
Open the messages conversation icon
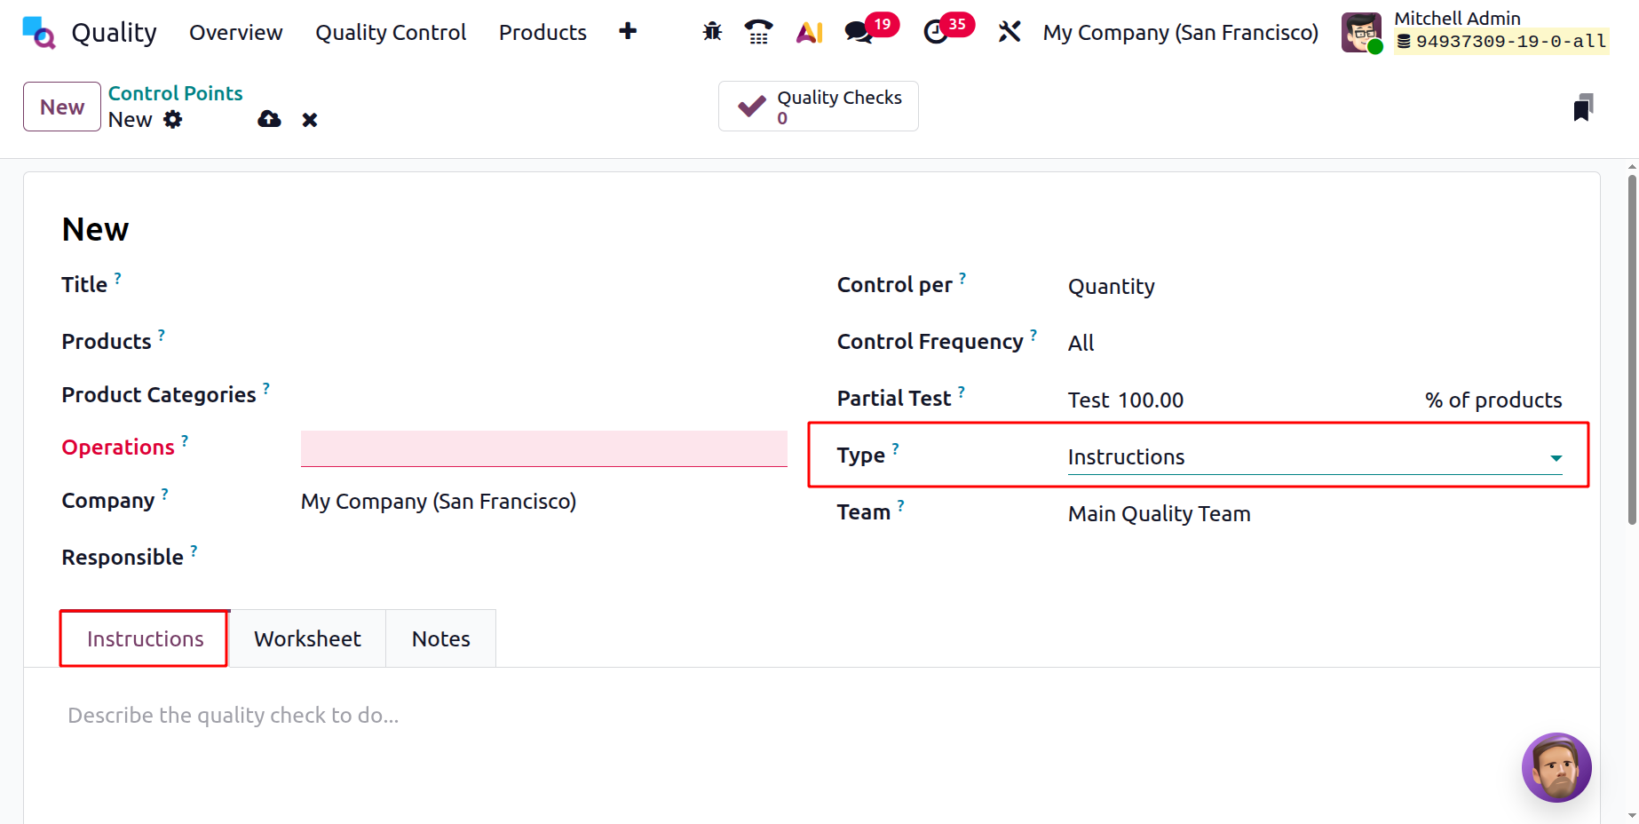pos(857,32)
